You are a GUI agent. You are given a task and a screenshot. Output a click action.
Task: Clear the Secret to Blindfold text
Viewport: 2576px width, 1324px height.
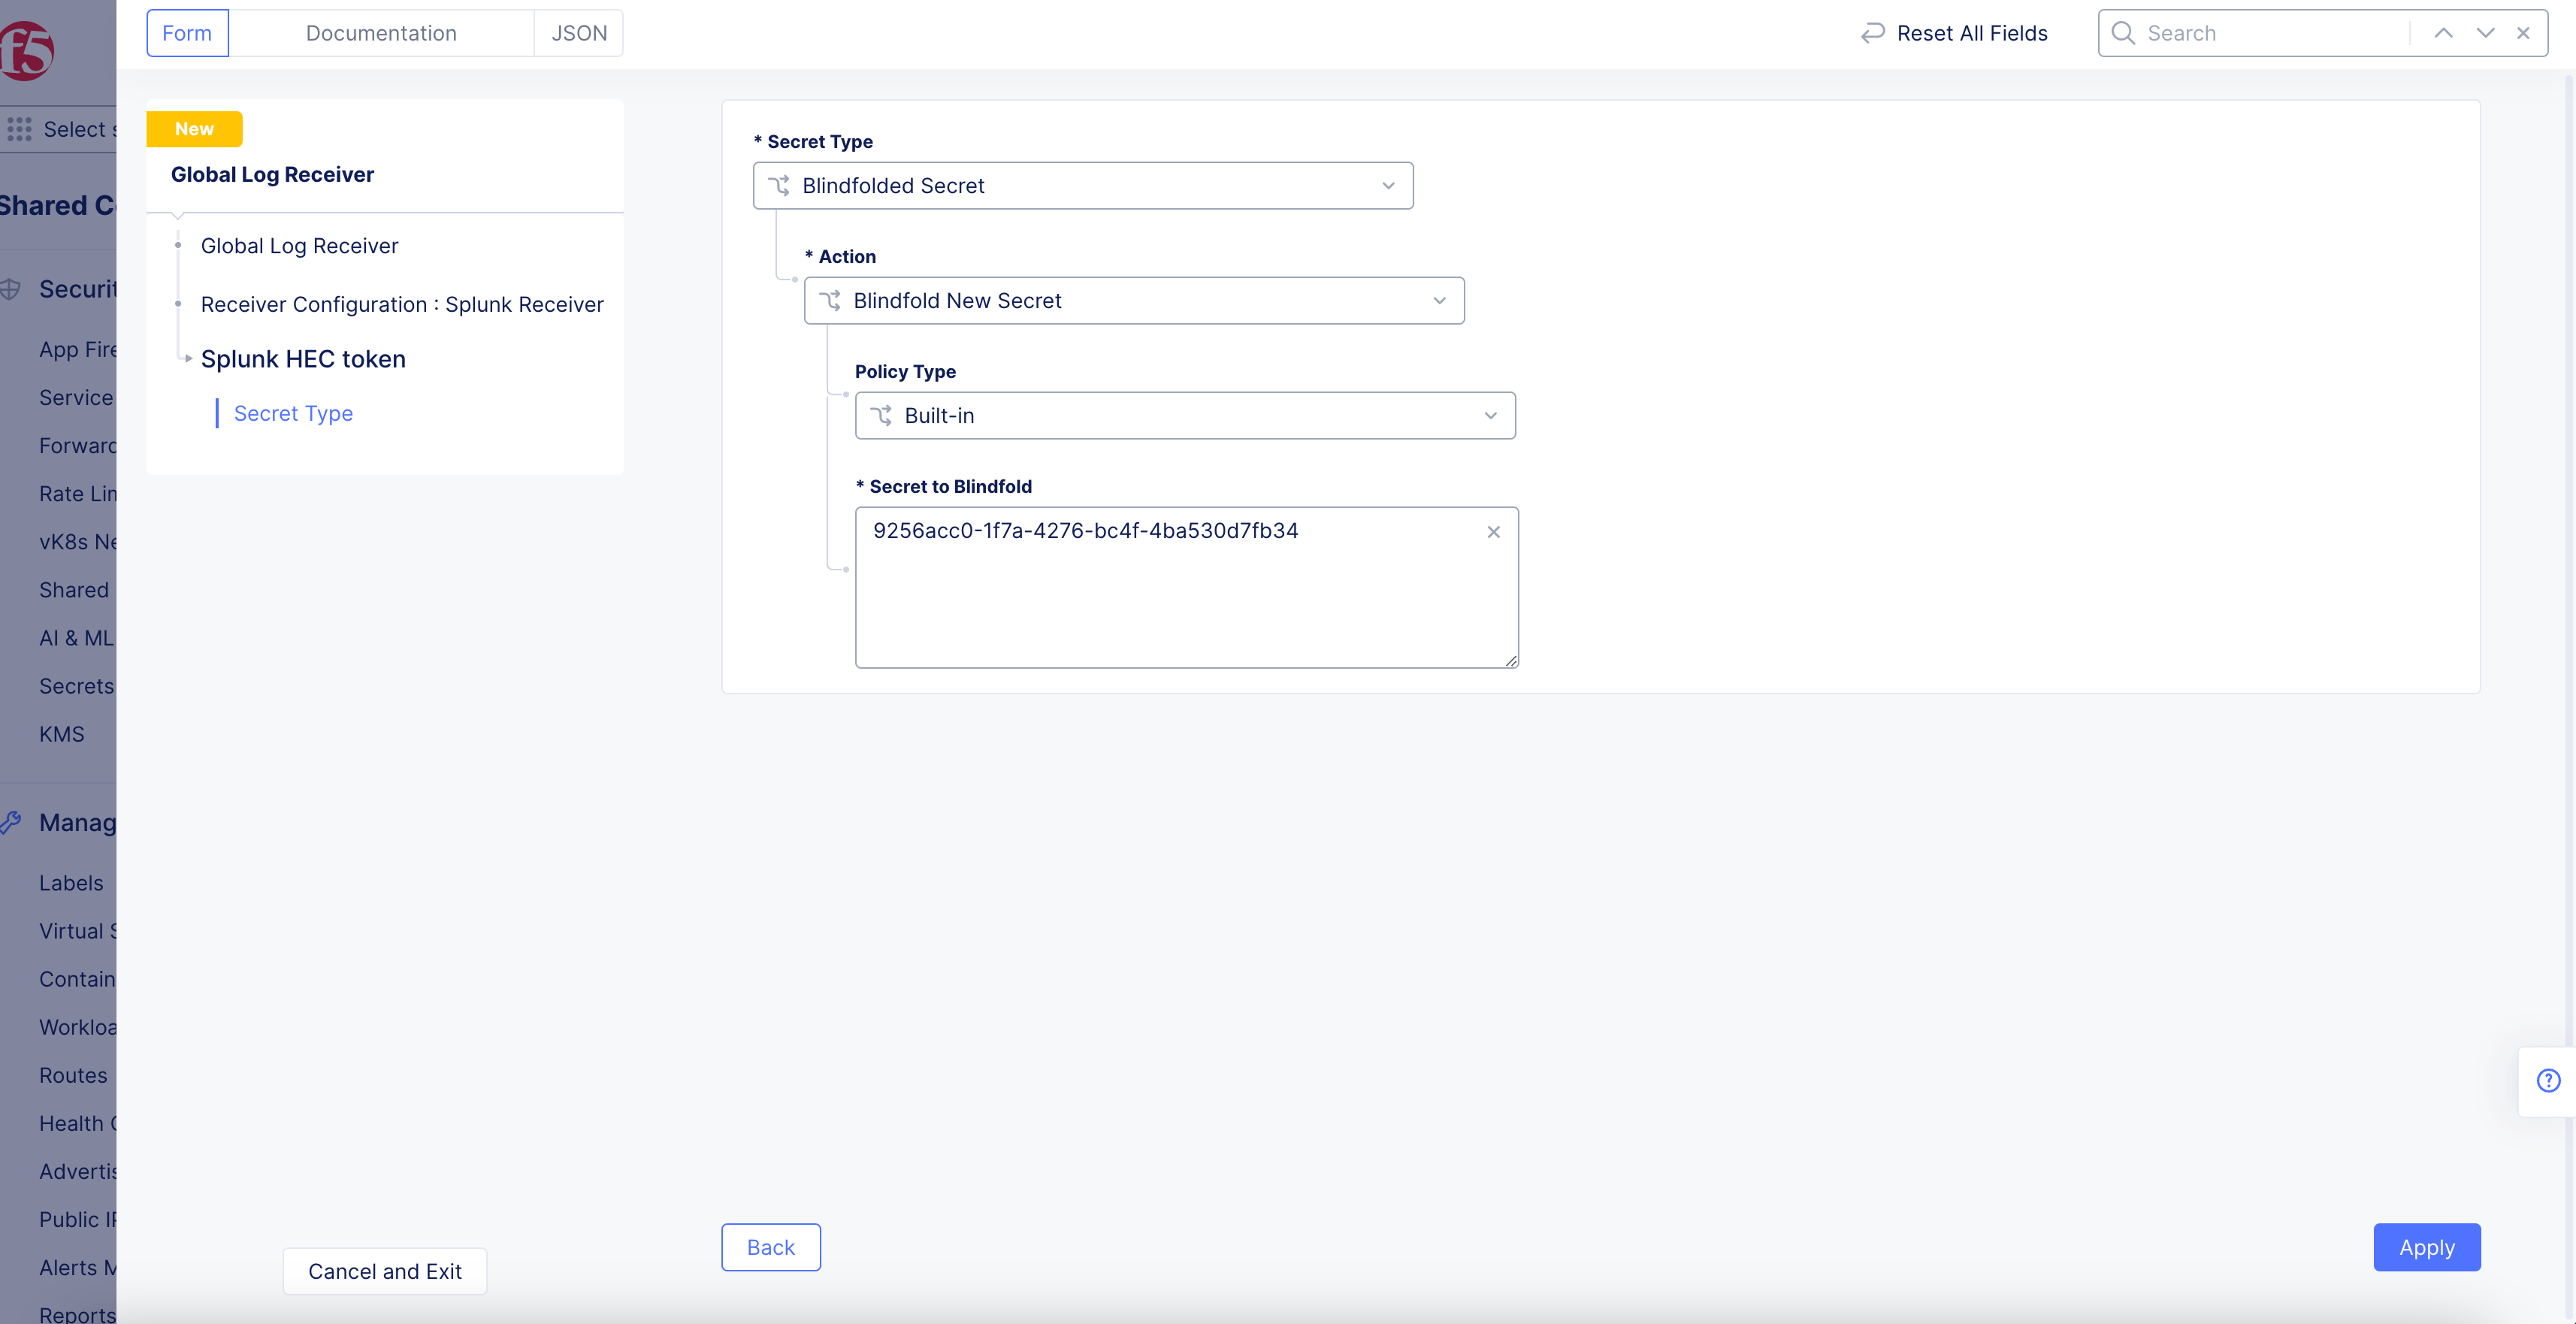coord(1493,532)
